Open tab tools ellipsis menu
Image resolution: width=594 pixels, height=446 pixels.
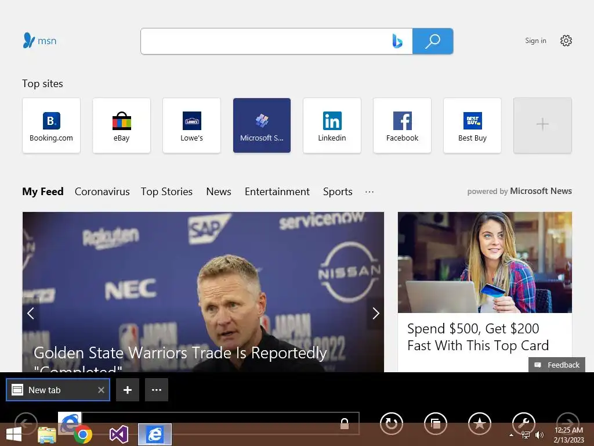(157, 390)
